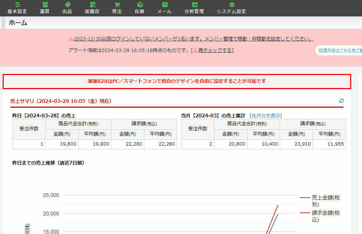362x234 pixels.
Task: Click the 基本設定 sliders icon
Action: coord(17,5)
